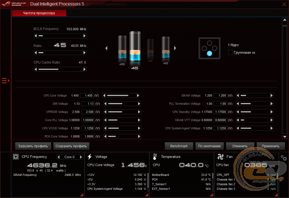Image resolution: width=289 pixels, height=198 pixels.
Task: Switch to previous core in CPU Frequency
Action: click(59, 157)
